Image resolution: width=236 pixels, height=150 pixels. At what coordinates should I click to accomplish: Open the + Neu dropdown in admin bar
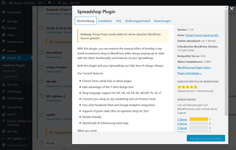coord(62,3)
